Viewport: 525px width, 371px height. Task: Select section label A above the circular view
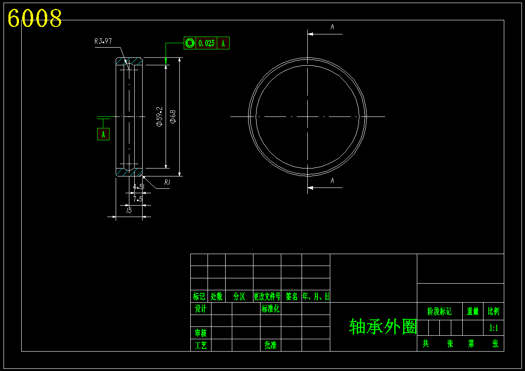point(332,27)
